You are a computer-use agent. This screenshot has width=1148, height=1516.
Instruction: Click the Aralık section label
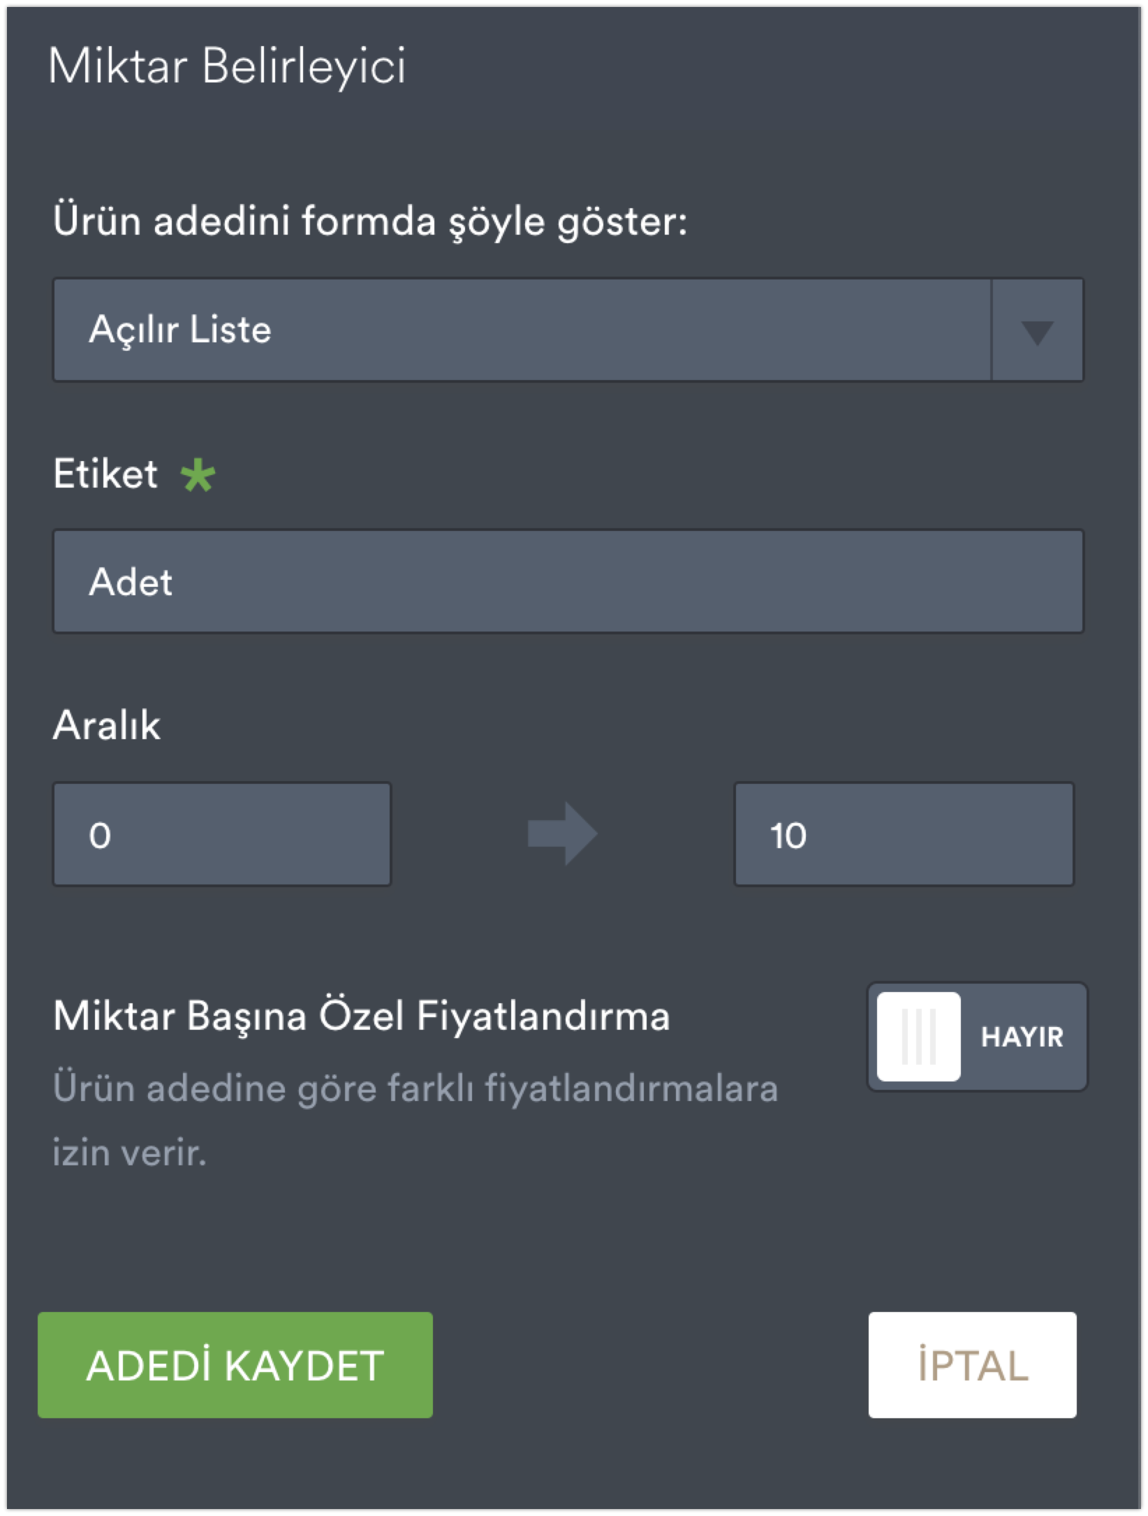(x=107, y=725)
